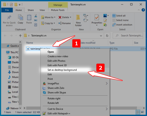
Task: Click in the Search Taimienphi box
Action: click(128, 36)
